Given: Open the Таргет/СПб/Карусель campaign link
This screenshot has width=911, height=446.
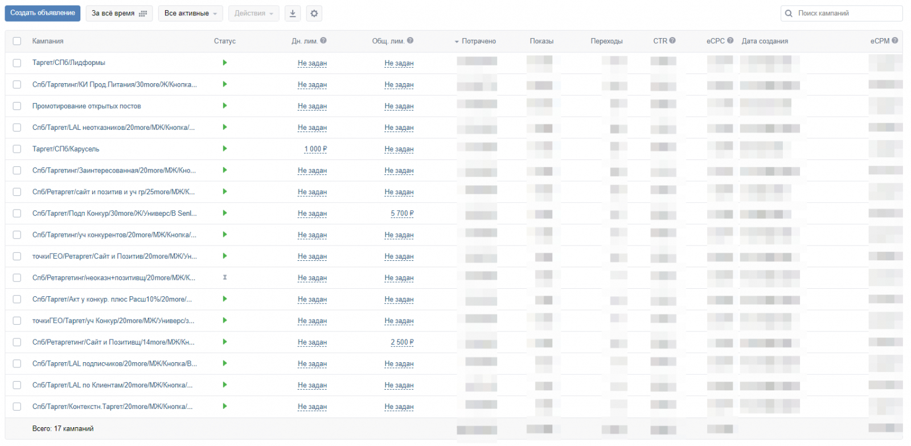Looking at the screenshot, I should tap(66, 149).
